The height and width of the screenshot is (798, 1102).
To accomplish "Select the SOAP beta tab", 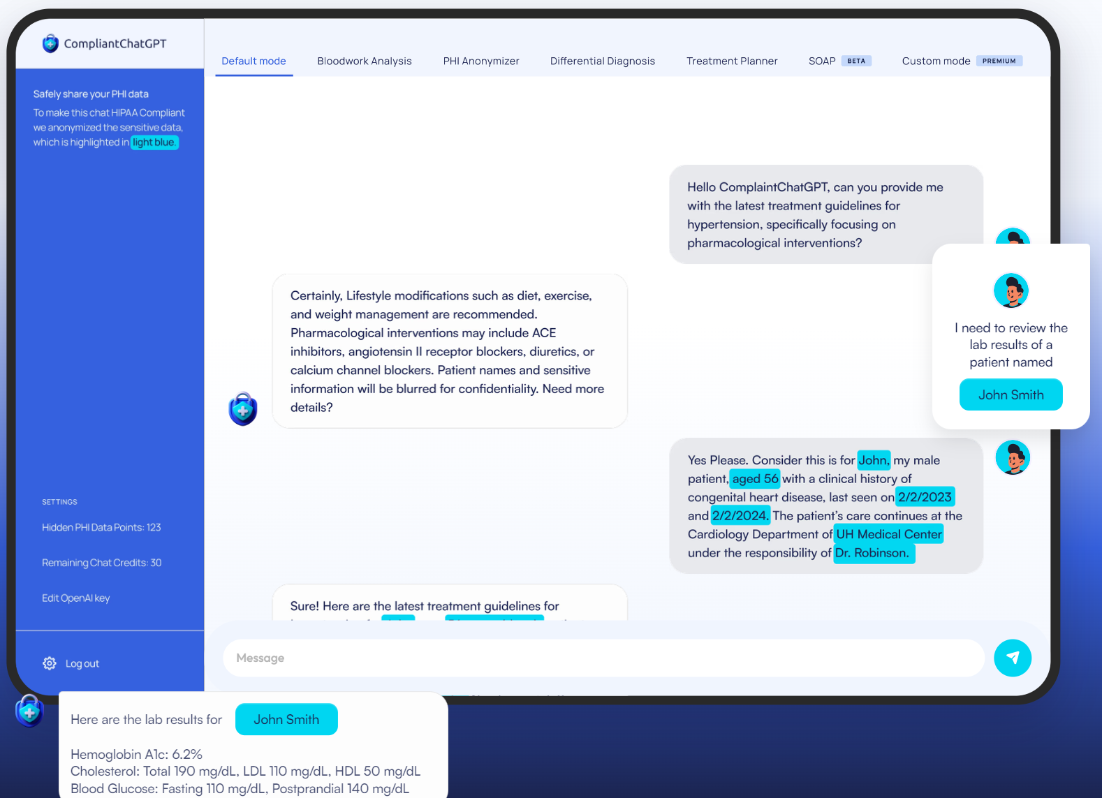I will point(839,61).
